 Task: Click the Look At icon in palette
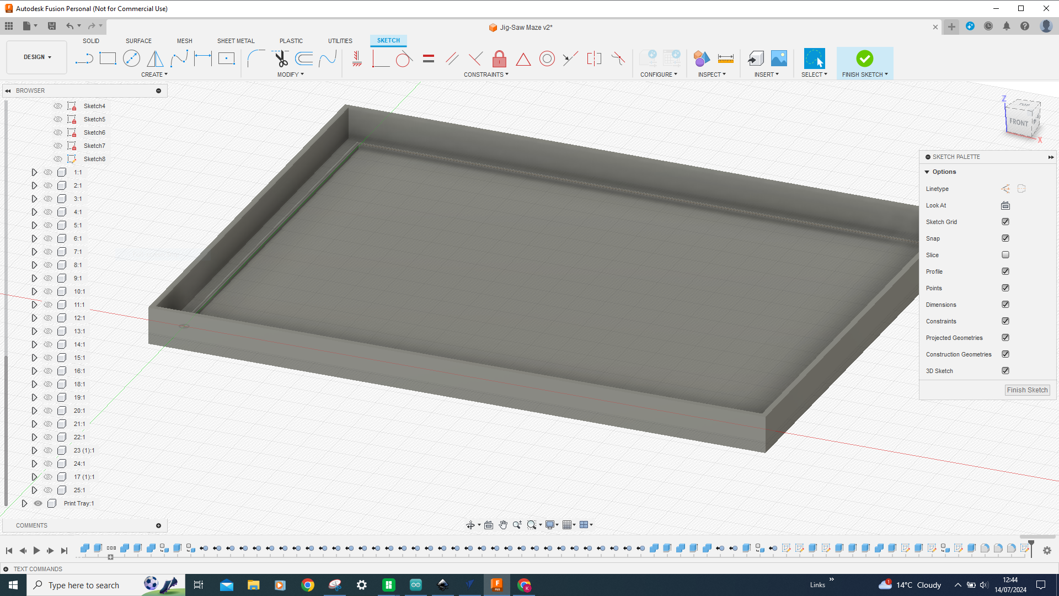(x=1005, y=205)
